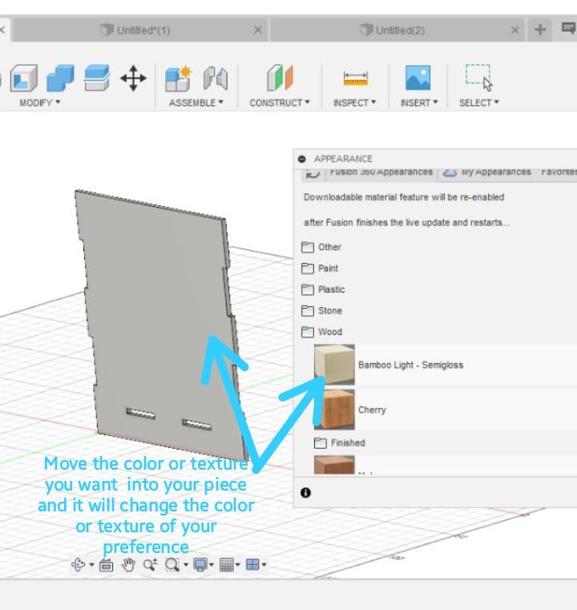The image size is (577, 610).
Task: Click the New Component icon
Action: click(x=179, y=78)
